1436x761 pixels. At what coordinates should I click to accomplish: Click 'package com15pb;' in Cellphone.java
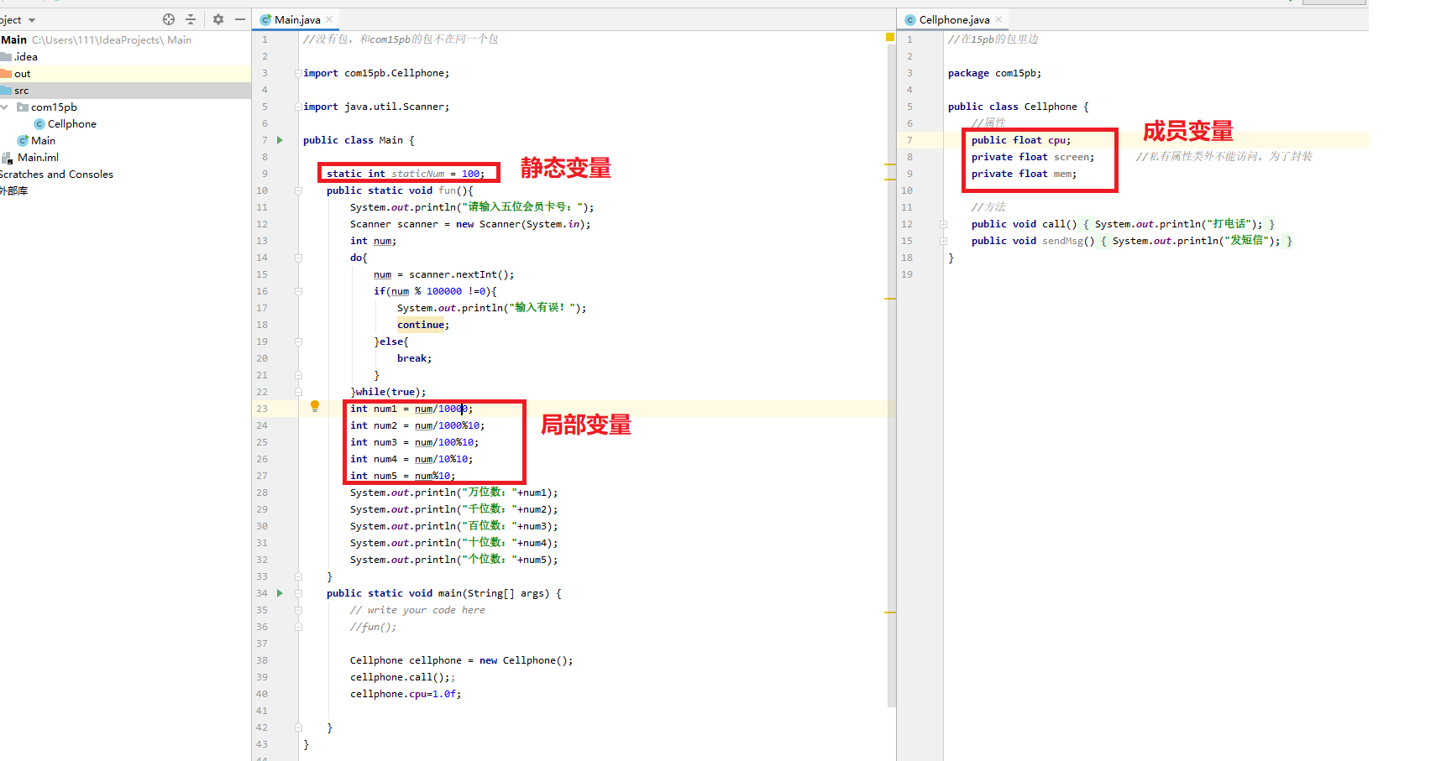994,73
